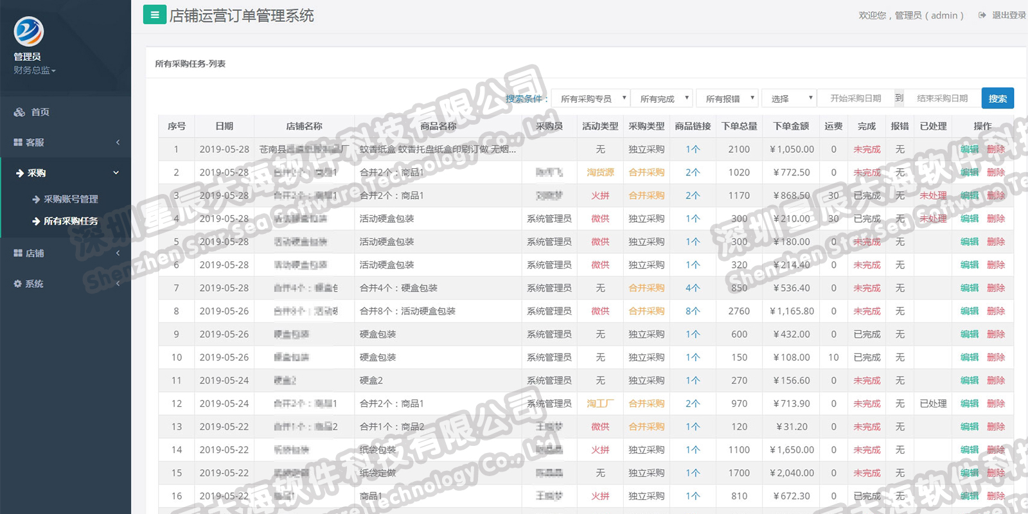Open the 首页 home icon item

click(x=19, y=112)
